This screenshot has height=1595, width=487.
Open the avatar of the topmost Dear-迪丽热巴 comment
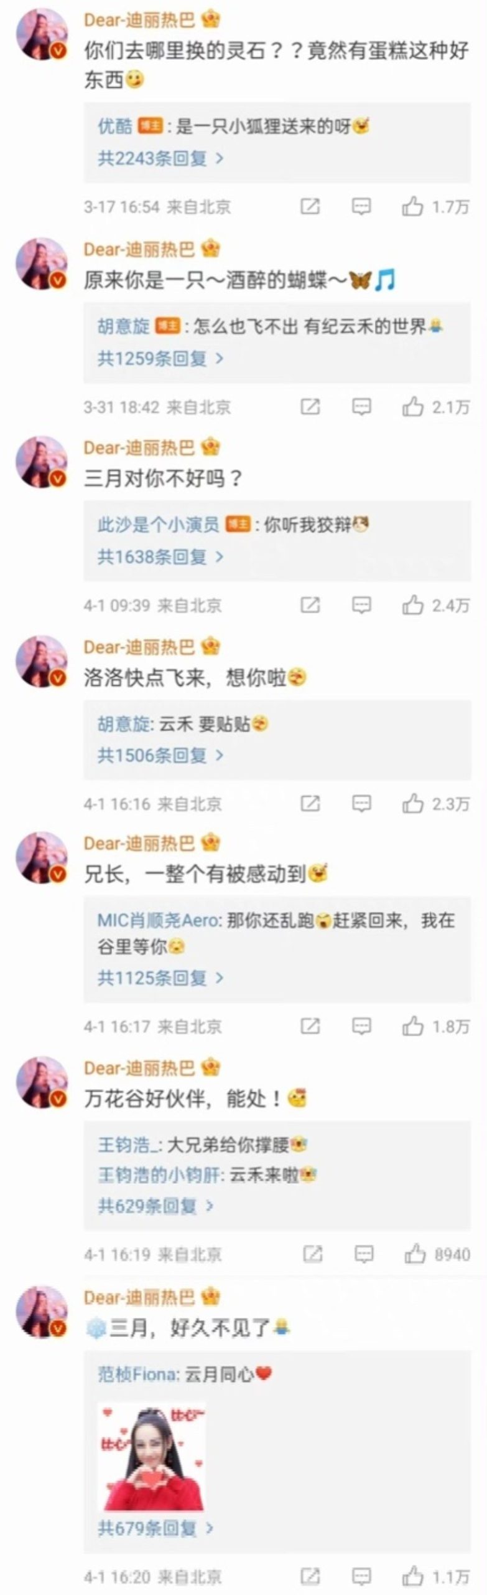pos(42,34)
